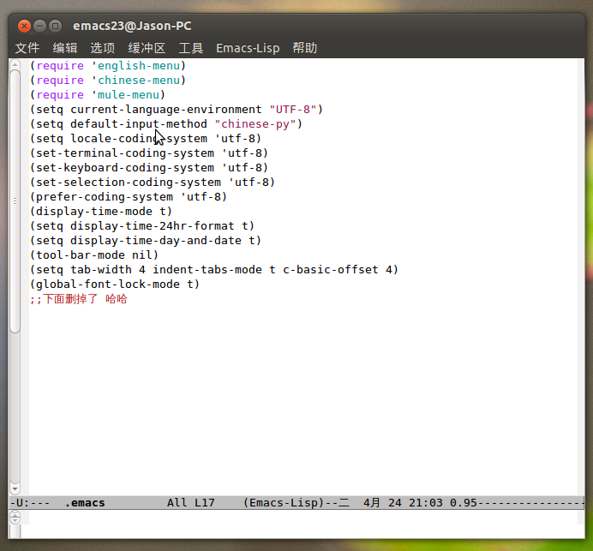Click the scrollbar up arrow
593x551 pixels.
[15, 65]
